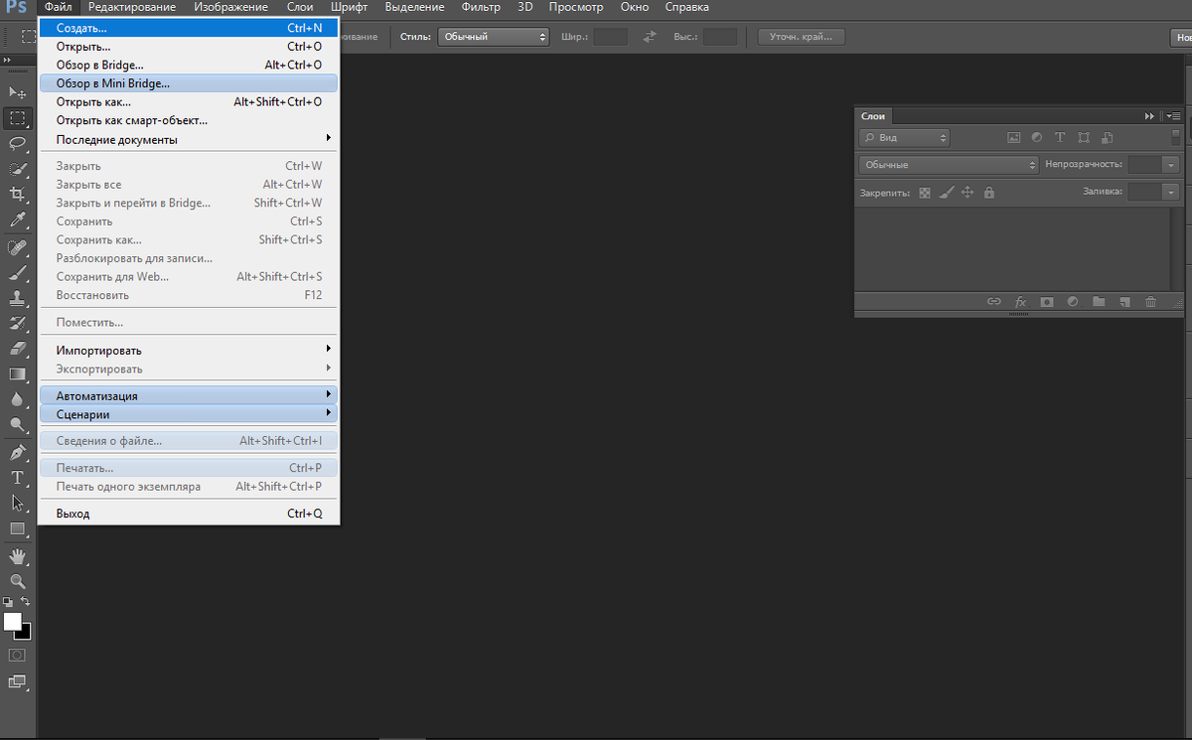Reset default foreground and background colors

8,602
